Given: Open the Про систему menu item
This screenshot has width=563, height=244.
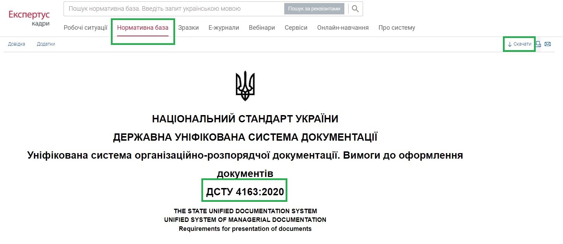Looking at the screenshot, I should coord(397,28).
